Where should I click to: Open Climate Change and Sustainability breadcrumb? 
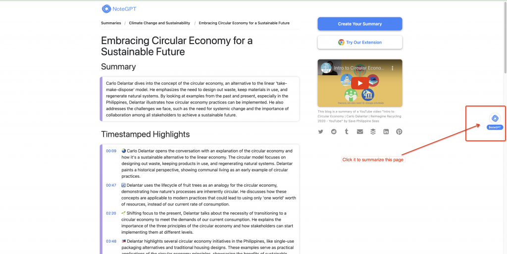(159, 23)
